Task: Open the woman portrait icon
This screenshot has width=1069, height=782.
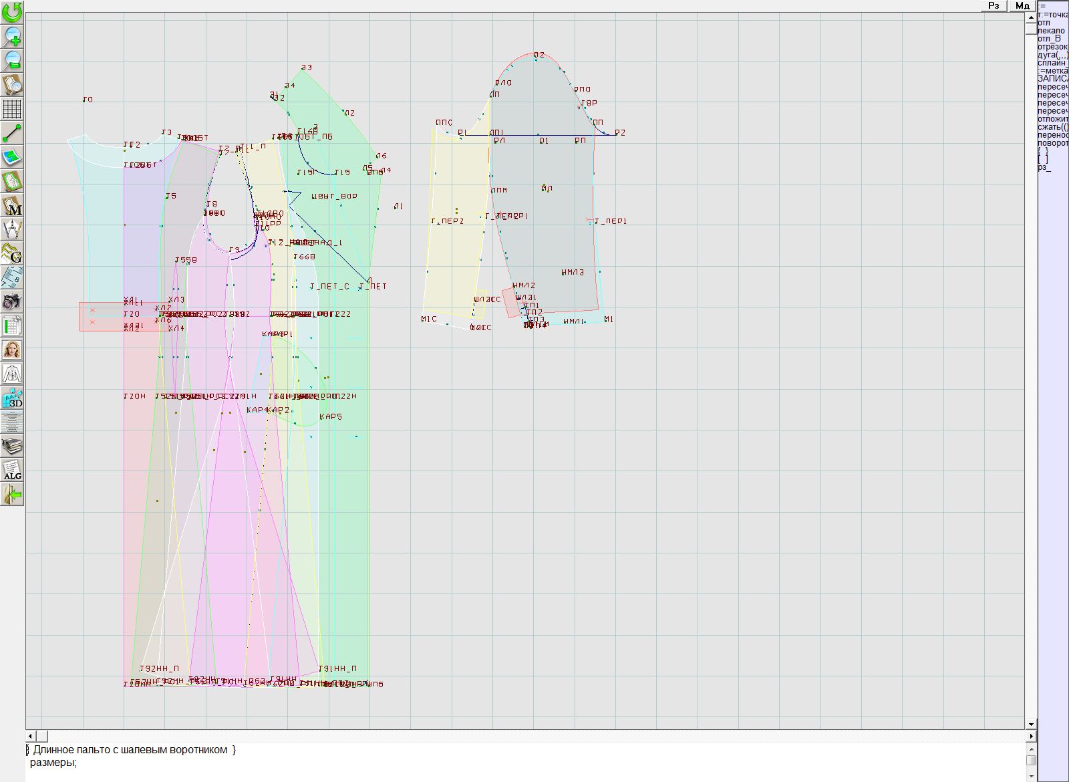Action: [x=12, y=350]
